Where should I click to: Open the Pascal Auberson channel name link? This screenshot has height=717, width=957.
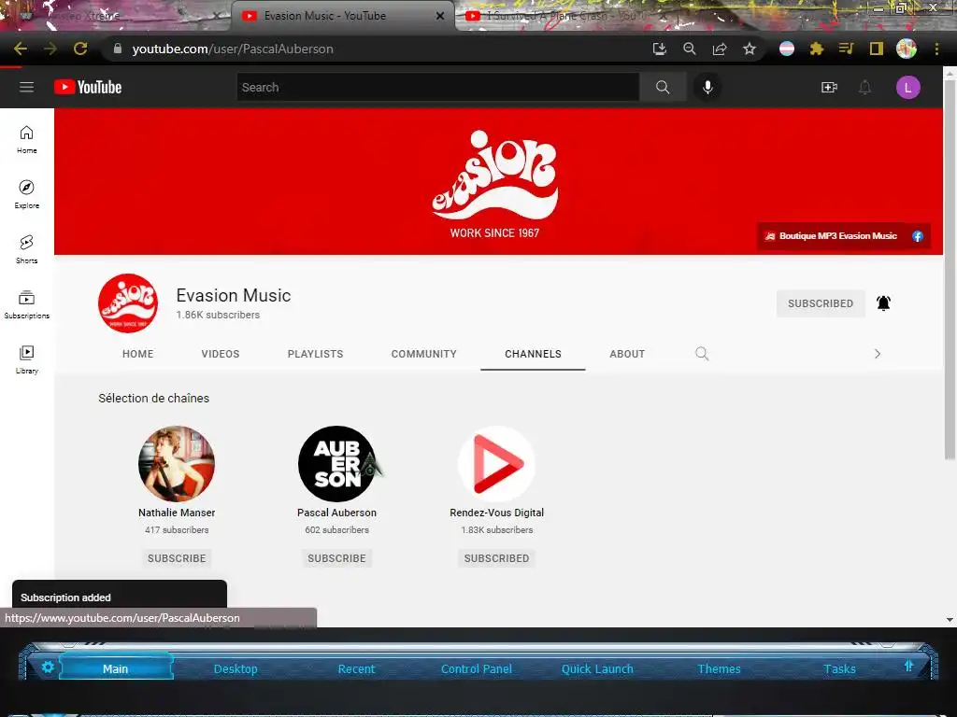336,513
